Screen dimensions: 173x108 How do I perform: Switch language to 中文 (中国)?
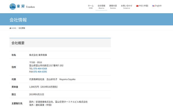click(142, 6)
